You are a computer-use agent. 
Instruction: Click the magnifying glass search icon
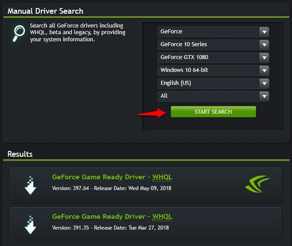click(19, 33)
